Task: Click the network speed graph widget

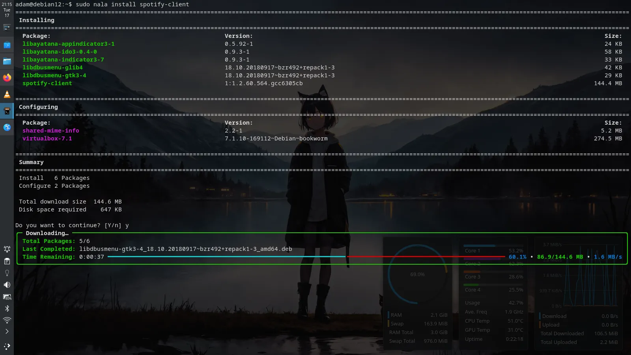Action: 579,275
